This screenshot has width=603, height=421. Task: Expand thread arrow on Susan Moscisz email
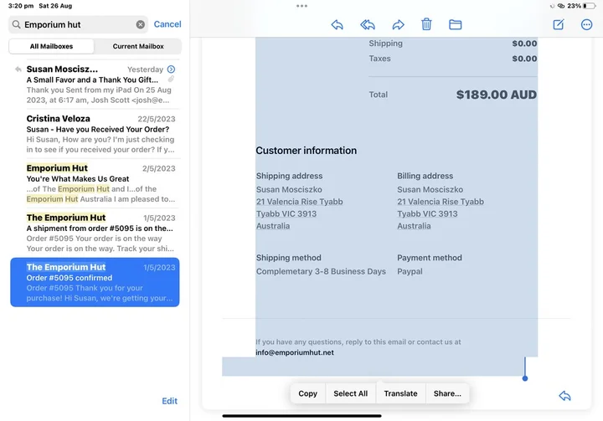point(171,69)
